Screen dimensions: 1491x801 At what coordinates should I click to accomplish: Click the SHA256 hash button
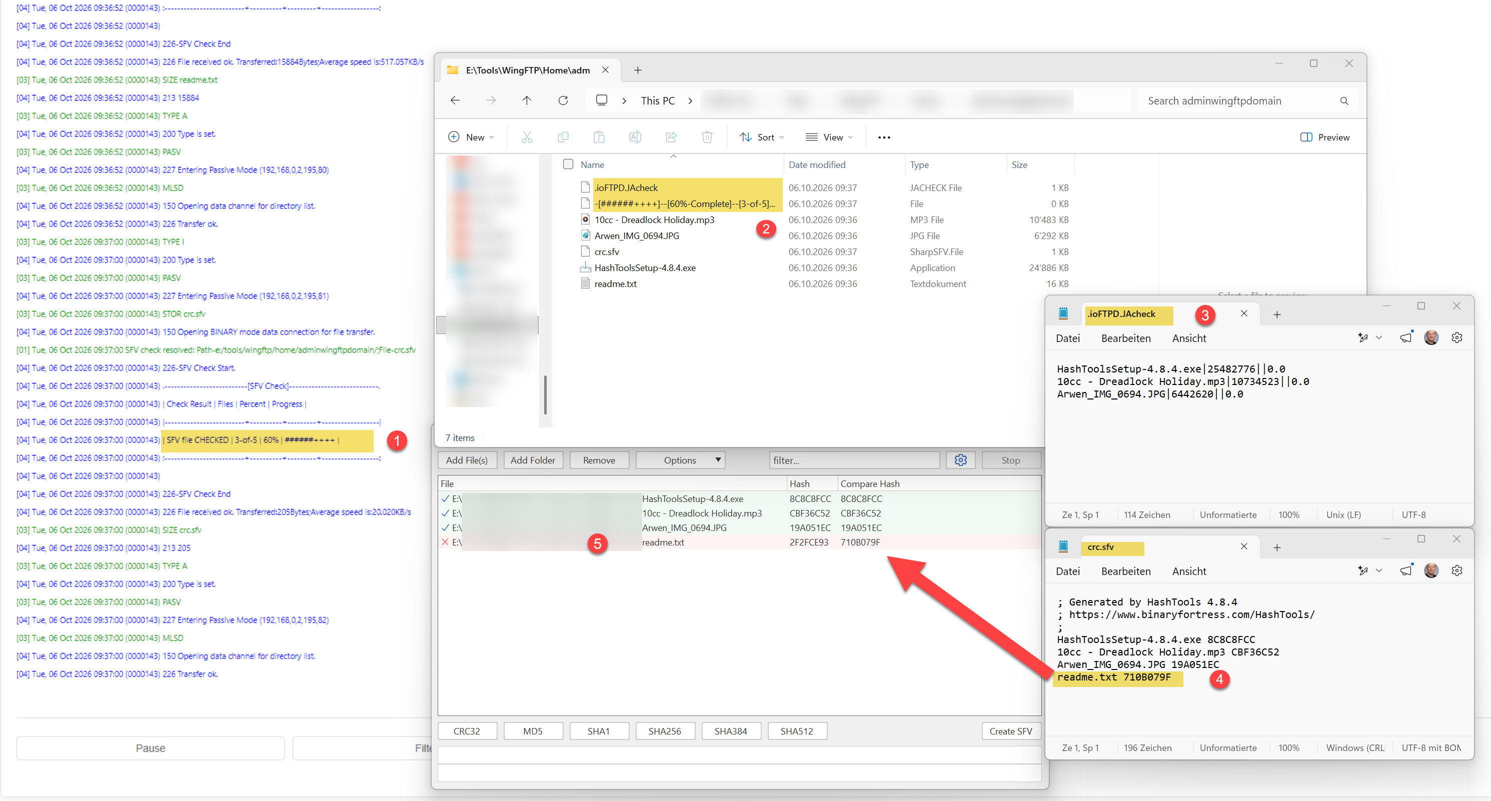(x=664, y=731)
